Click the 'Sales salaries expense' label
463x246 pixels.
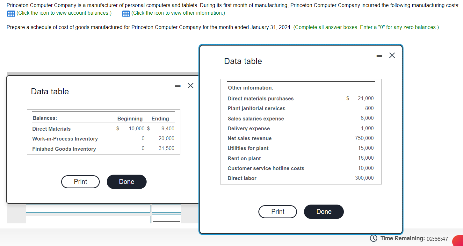pyautogui.click(x=256, y=119)
